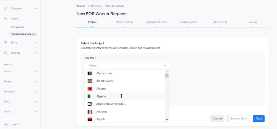This screenshot has width=277, height=129.
Task: Select Afghanistan from the country list
Action: (125, 73)
